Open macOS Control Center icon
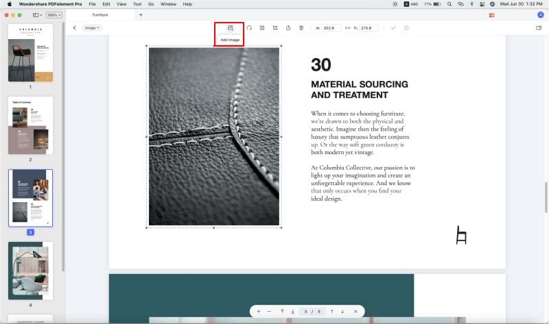This screenshot has height=324, width=549. tap(482, 4)
